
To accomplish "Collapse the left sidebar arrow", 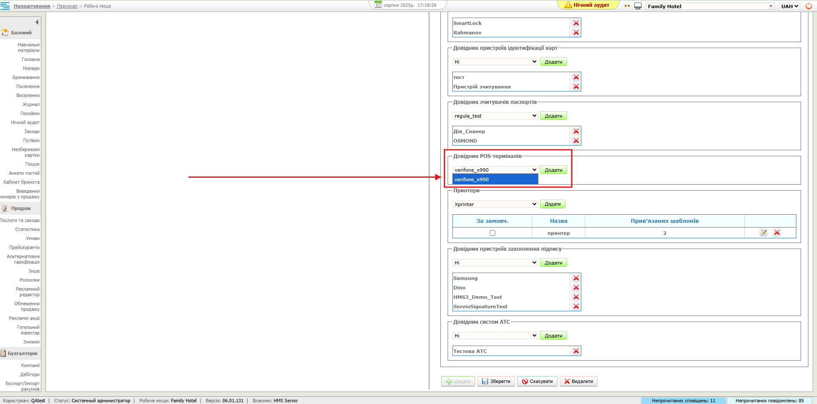I will pyautogui.click(x=37, y=22).
